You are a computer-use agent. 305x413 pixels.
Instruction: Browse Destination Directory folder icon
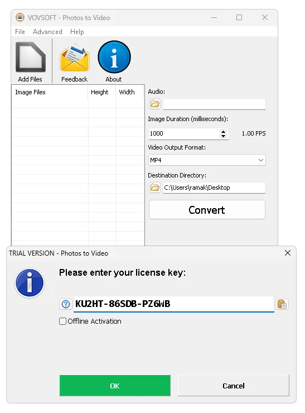click(155, 188)
